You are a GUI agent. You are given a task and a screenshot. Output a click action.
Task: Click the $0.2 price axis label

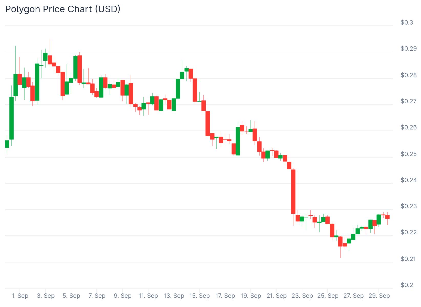click(x=407, y=285)
